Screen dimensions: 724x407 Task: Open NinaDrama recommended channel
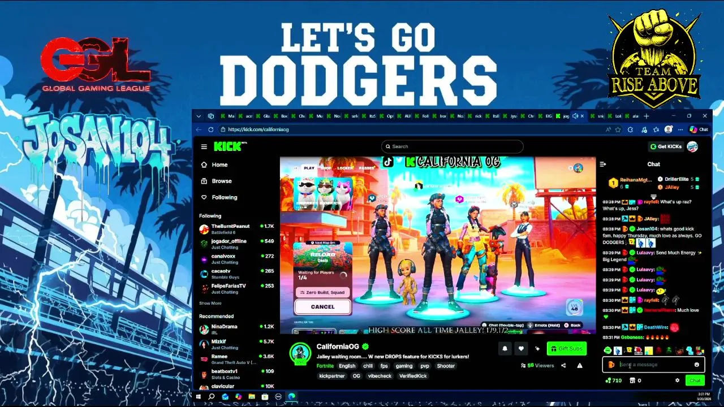point(236,329)
